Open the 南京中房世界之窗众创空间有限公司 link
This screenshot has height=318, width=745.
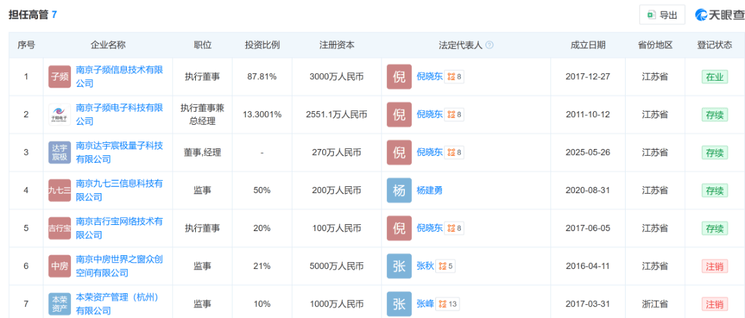(119, 266)
